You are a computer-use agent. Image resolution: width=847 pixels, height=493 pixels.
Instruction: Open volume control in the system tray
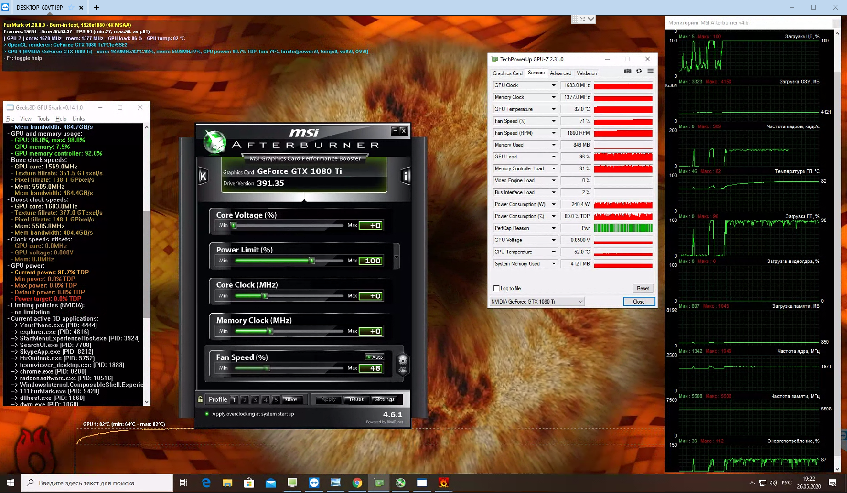773,483
